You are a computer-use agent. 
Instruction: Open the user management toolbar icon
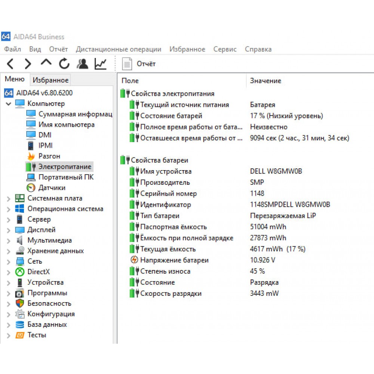[82, 64]
